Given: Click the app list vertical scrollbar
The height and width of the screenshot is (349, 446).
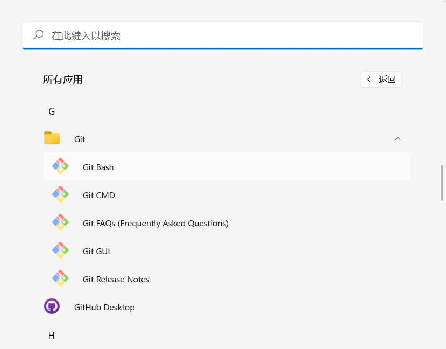Looking at the screenshot, I should tap(442, 183).
